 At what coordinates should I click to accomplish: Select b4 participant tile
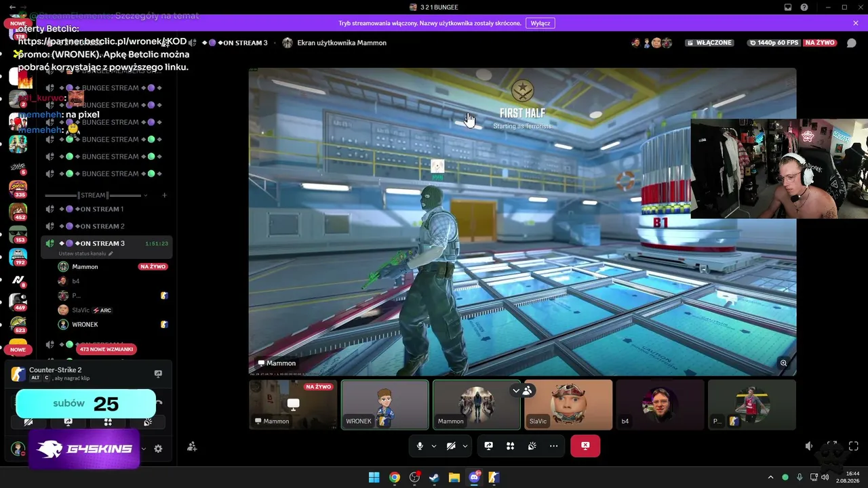pos(660,405)
